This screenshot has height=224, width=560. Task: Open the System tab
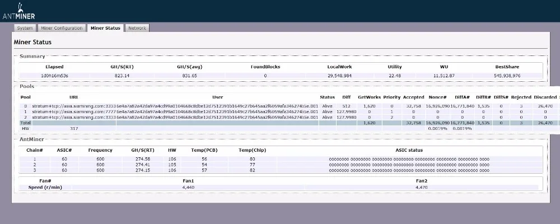pos(25,28)
